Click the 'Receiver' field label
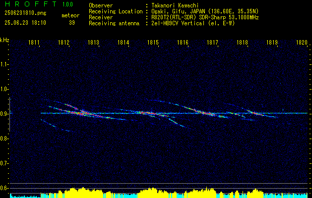Viewport: 312px width, 198px height. 101,17
